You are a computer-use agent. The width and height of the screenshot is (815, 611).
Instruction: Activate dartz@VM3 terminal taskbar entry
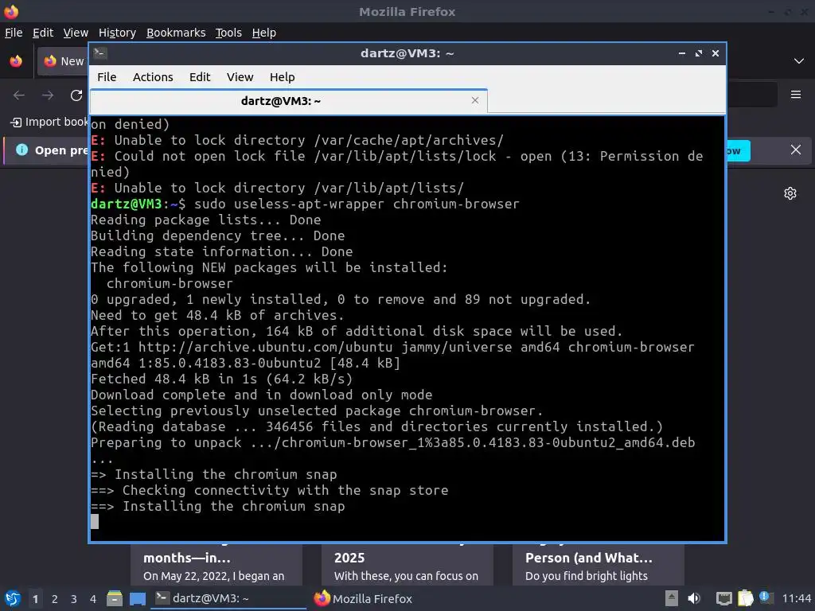pos(228,598)
